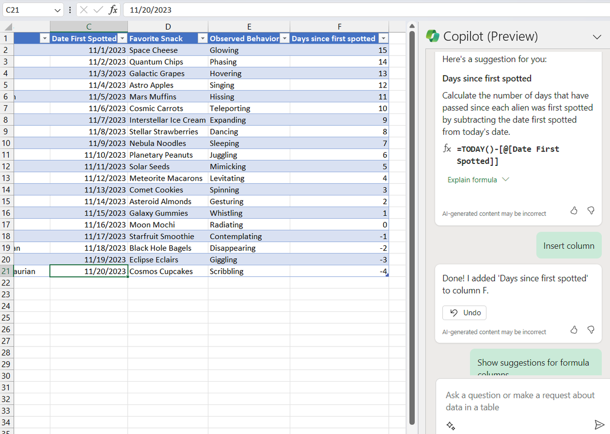
Task: Click the date cell 11/16/2023
Action: click(x=88, y=224)
